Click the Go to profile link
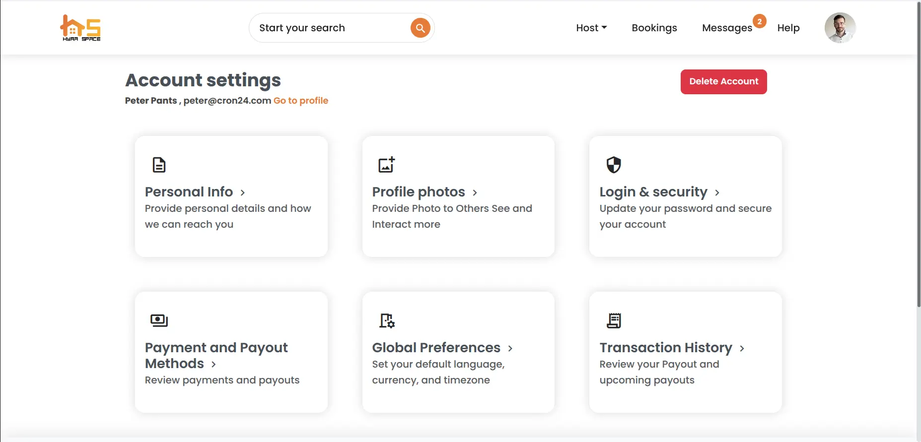The width and height of the screenshot is (921, 442). click(300, 100)
